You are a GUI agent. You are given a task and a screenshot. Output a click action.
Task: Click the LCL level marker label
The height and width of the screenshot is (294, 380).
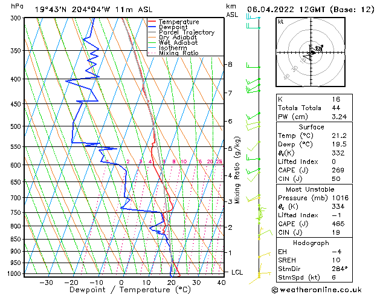point(237,272)
